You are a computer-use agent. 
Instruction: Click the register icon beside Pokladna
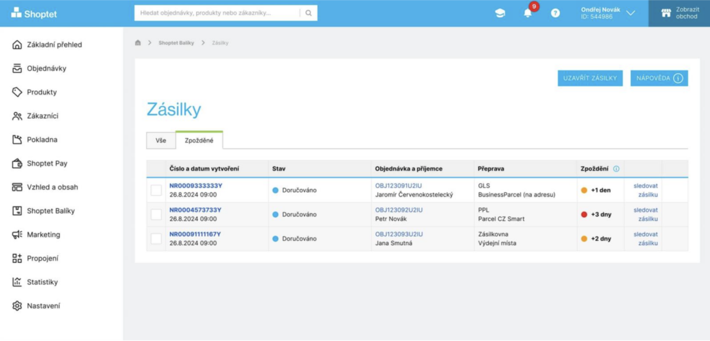pyautogui.click(x=17, y=140)
